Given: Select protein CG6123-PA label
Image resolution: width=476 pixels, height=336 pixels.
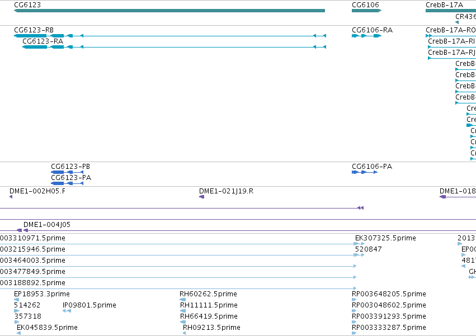Looking at the screenshot, I should pyautogui.click(x=71, y=178).
